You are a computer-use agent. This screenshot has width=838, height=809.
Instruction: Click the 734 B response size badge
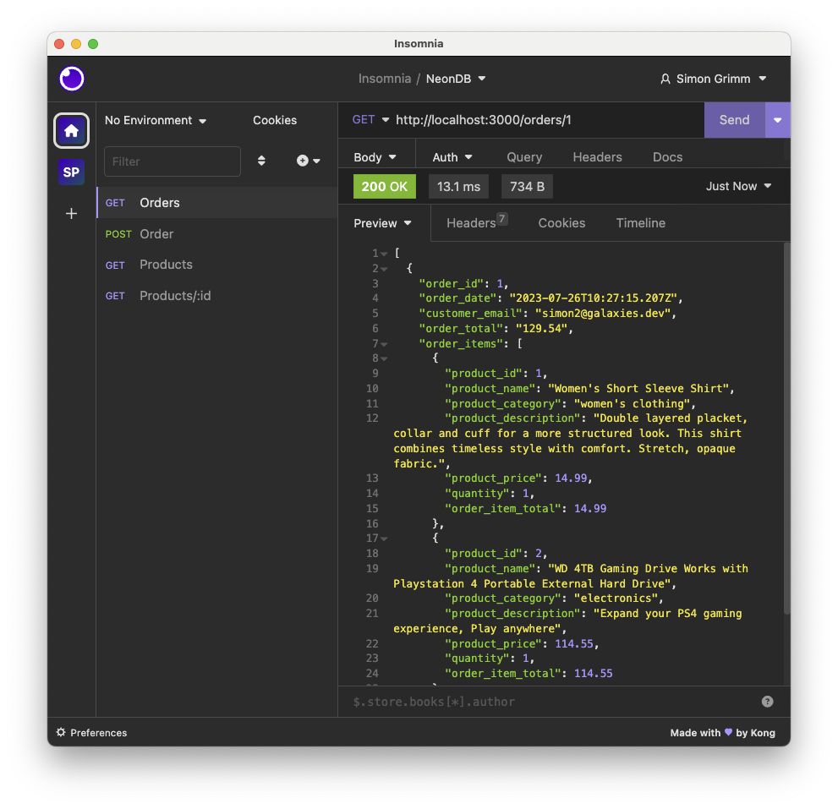pos(527,187)
